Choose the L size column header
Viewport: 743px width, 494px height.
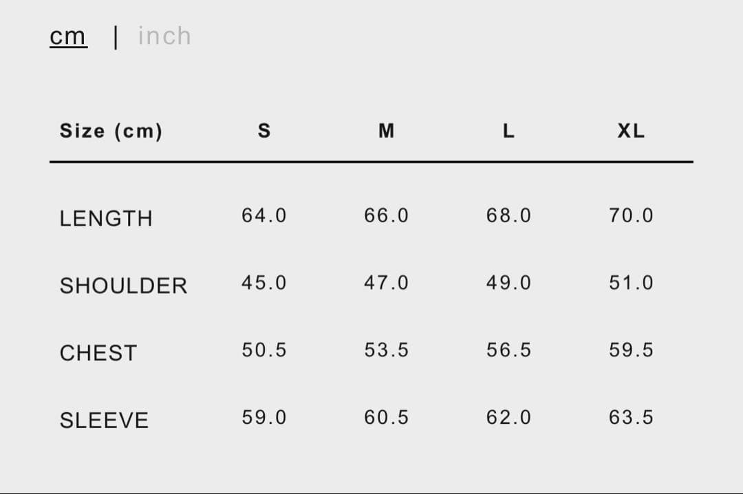pos(508,131)
